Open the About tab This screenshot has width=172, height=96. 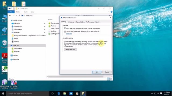pyautogui.click(x=97, y=22)
